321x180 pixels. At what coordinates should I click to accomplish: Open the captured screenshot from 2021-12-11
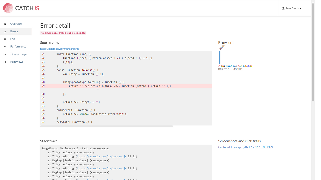[245, 147]
